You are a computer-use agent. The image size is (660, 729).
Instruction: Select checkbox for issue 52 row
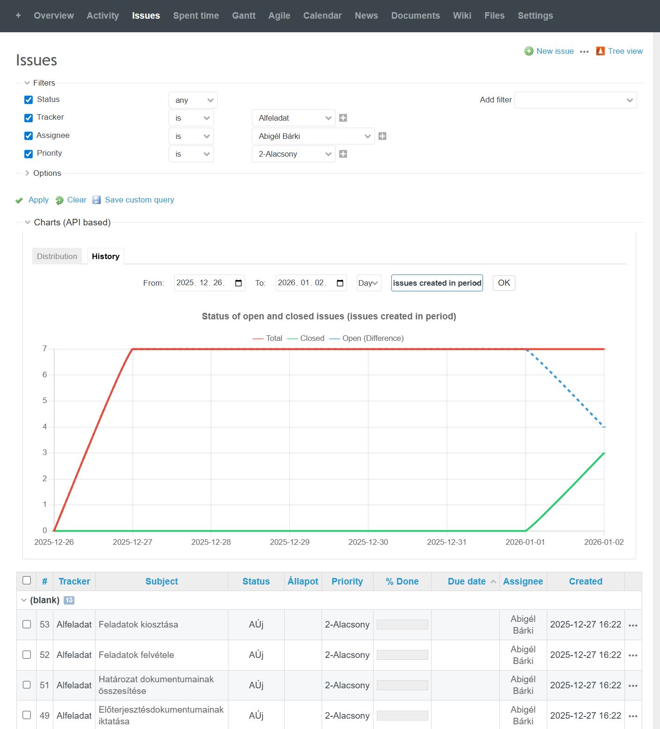point(27,655)
